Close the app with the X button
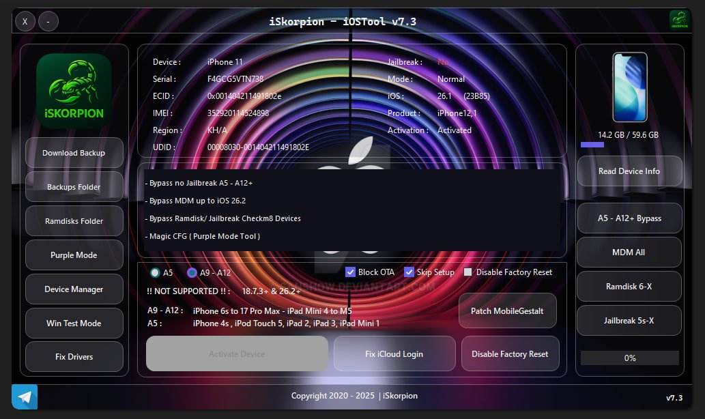Viewport: 705px width, 419px height. [25, 21]
